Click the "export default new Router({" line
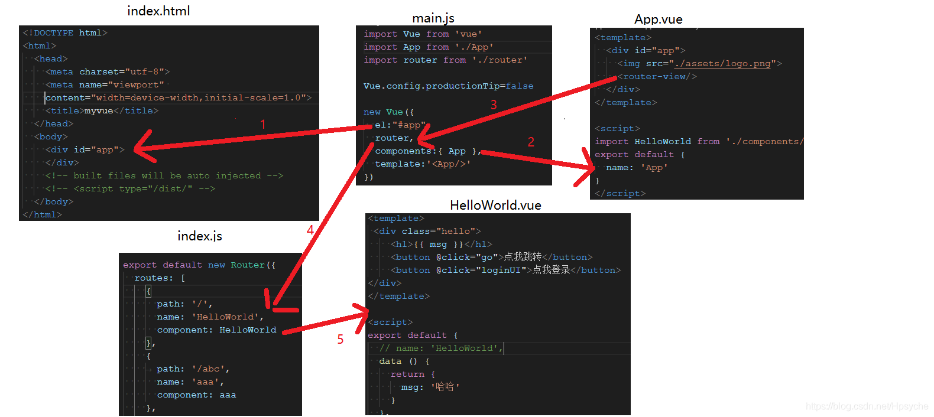 [199, 265]
